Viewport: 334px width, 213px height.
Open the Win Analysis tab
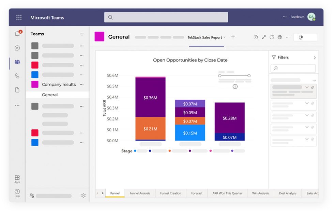[x=260, y=193]
